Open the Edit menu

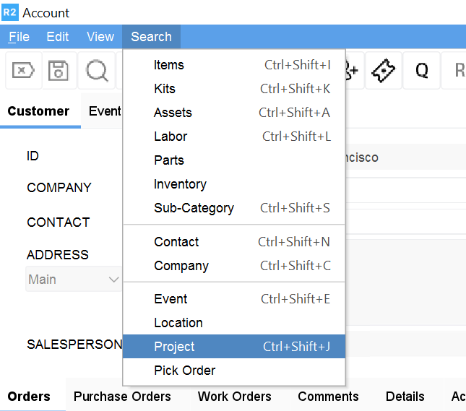point(58,37)
